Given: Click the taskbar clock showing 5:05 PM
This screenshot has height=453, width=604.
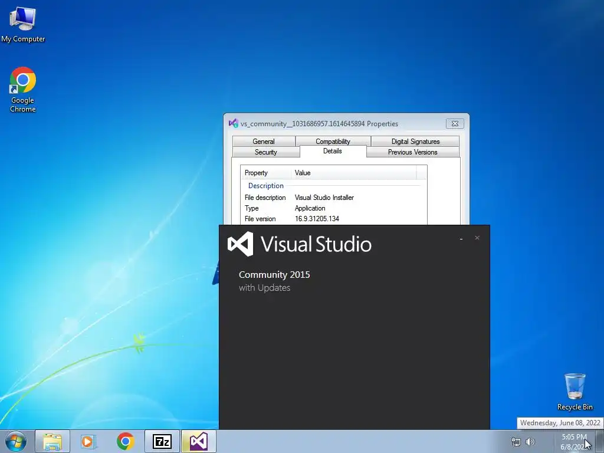Looking at the screenshot, I should 573,441.
